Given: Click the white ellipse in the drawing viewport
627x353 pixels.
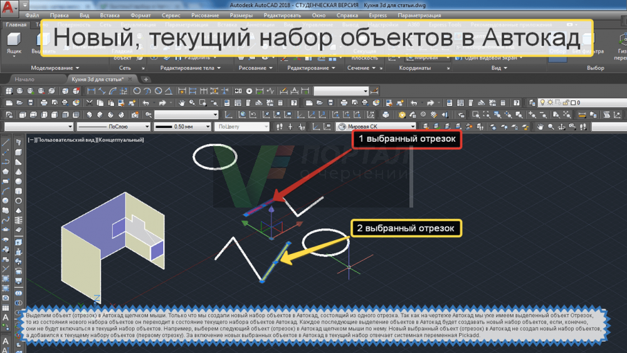Looking at the screenshot, I should 214,156.
